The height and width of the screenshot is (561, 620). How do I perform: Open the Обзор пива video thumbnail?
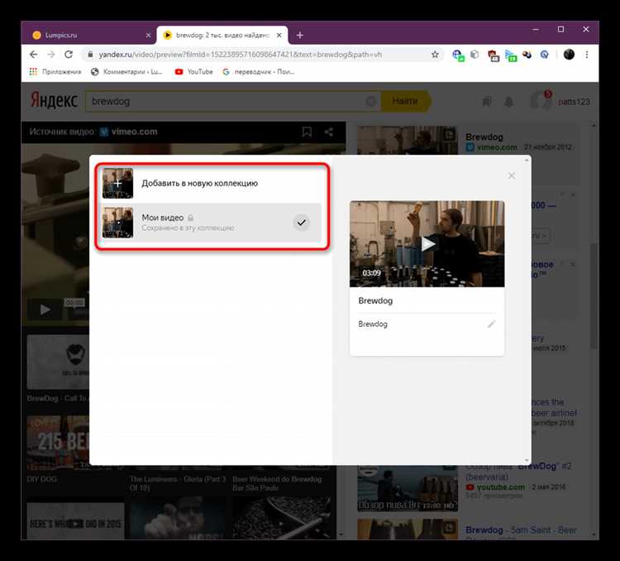(408, 489)
